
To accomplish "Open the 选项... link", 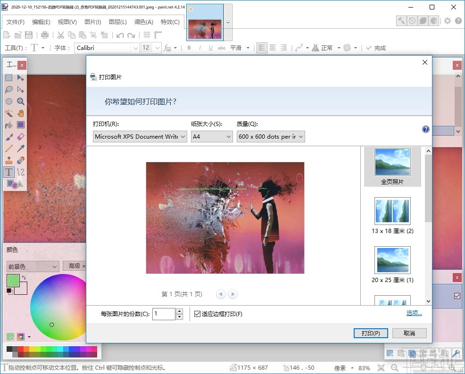I will tap(414, 313).
